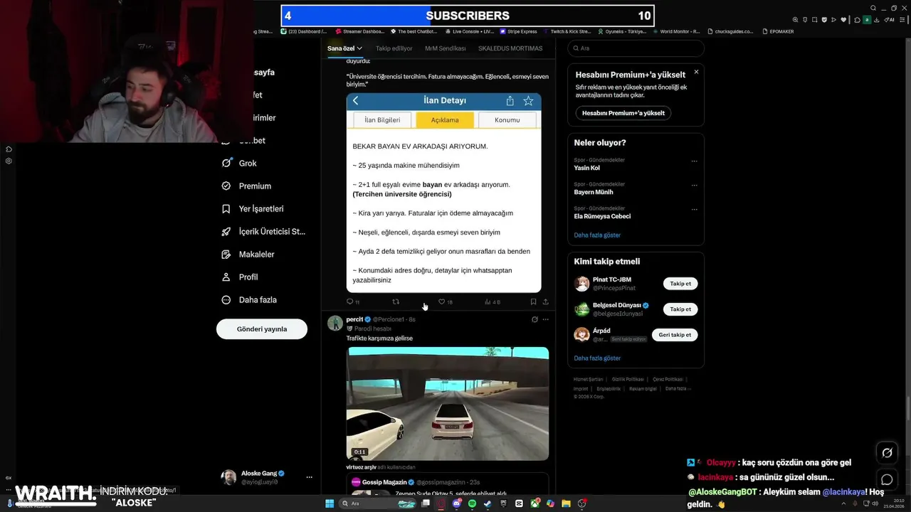
Task: Open İçerik Üreticisi St... in sidebar
Action: (263, 231)
